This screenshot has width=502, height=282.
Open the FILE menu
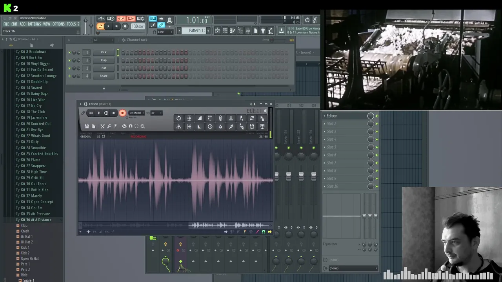point(6,24)
